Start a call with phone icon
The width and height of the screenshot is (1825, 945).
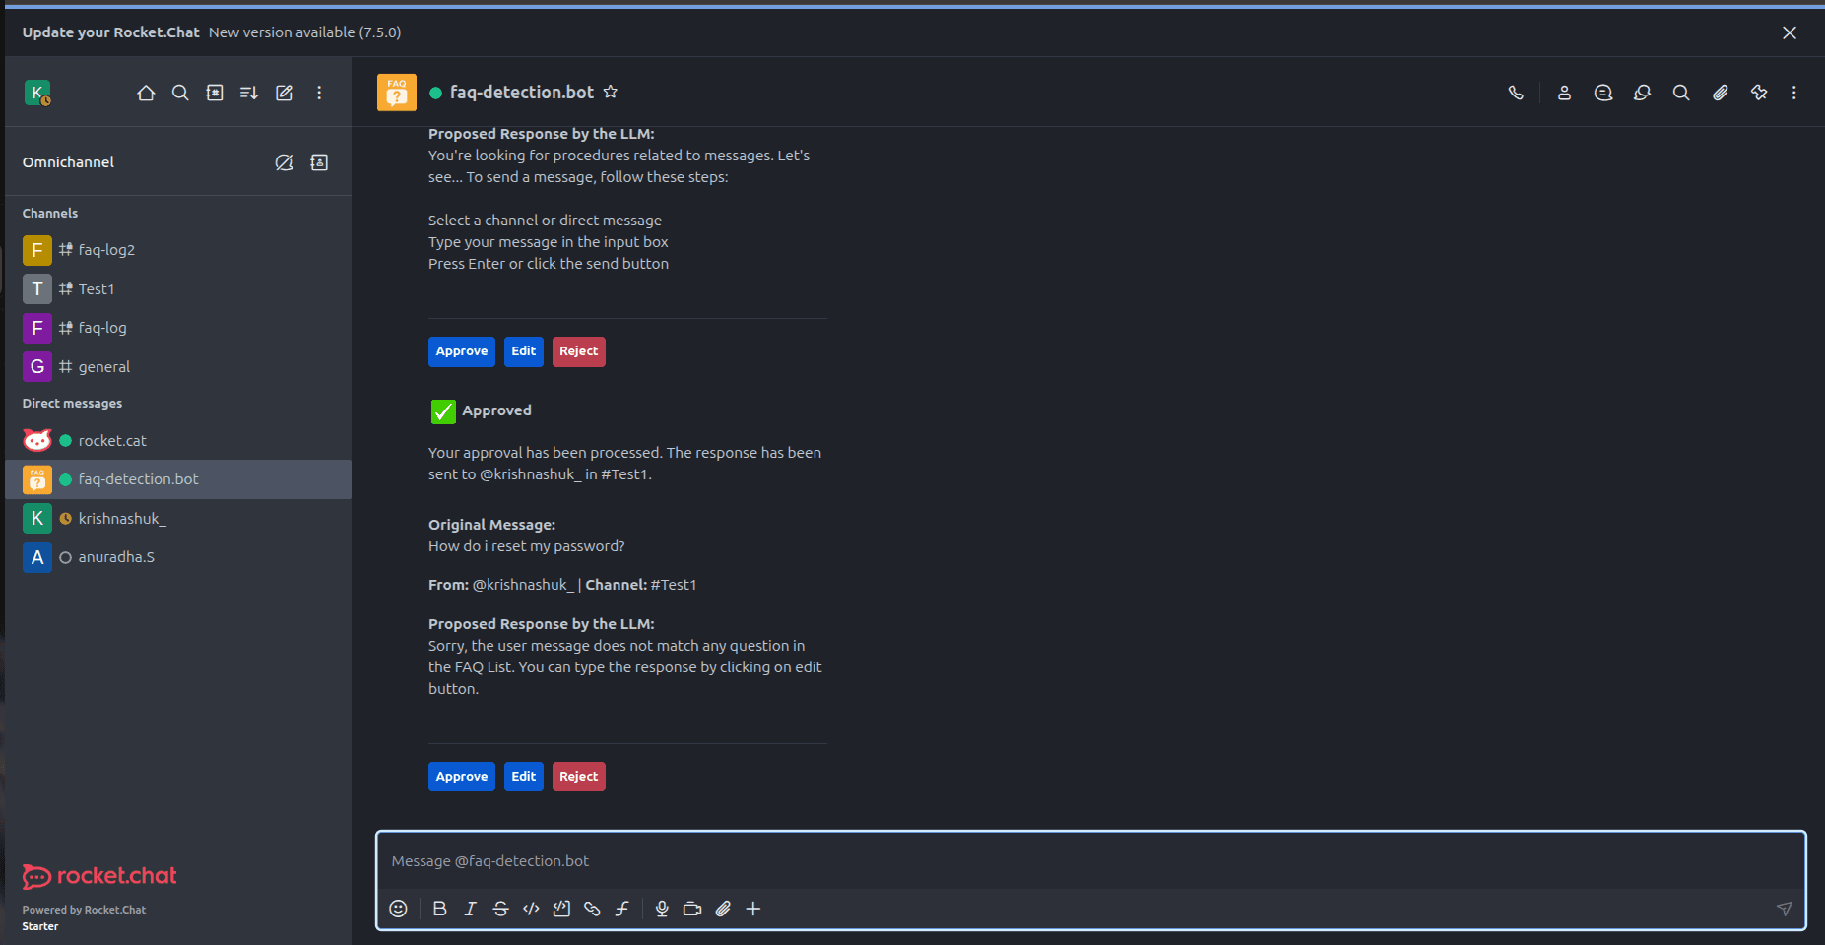1516,93
